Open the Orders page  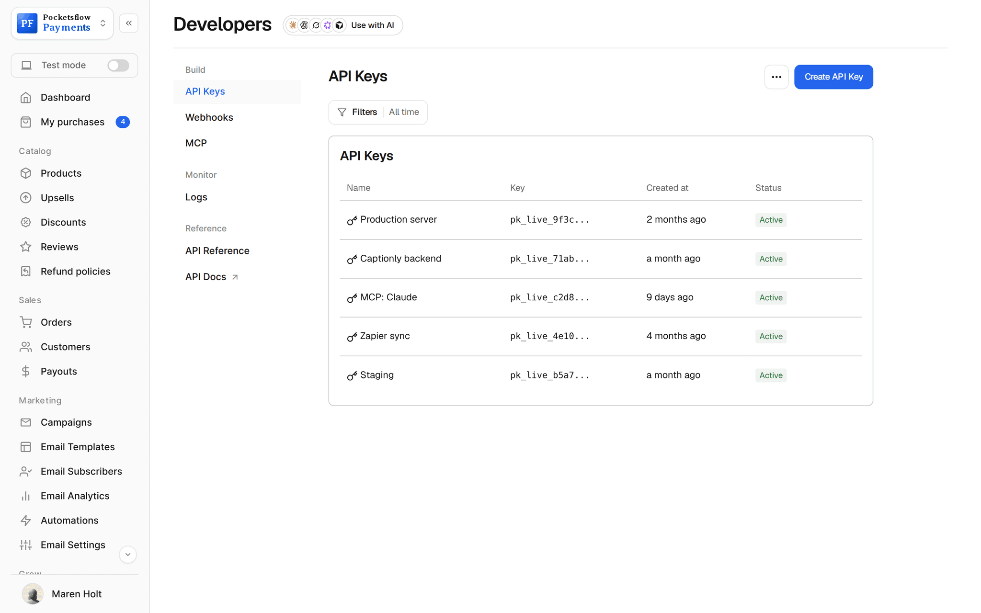(x=56, y=322)
